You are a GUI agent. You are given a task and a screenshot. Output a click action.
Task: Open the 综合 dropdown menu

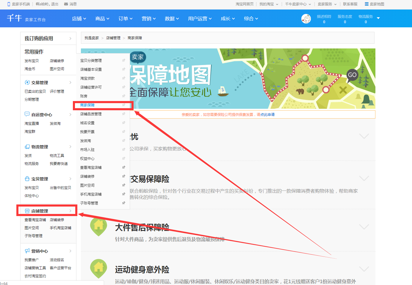tap(251, 18)
